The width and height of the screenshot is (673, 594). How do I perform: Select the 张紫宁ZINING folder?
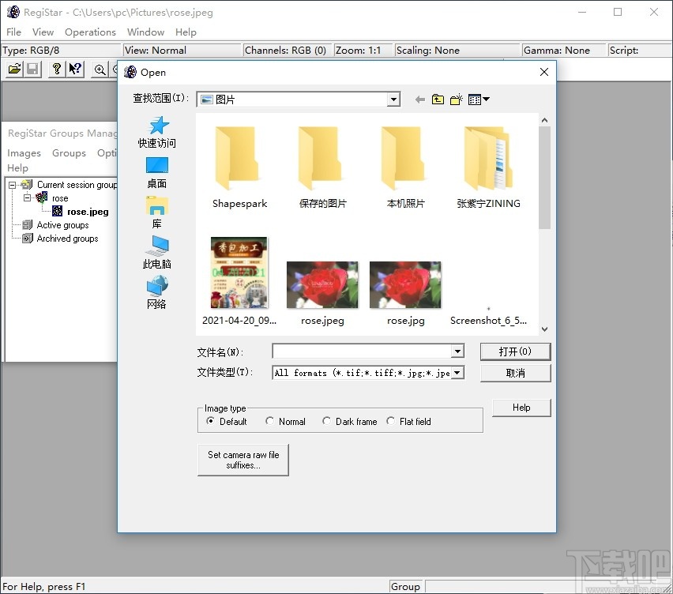pyautogui.click(x=488, y=167)
